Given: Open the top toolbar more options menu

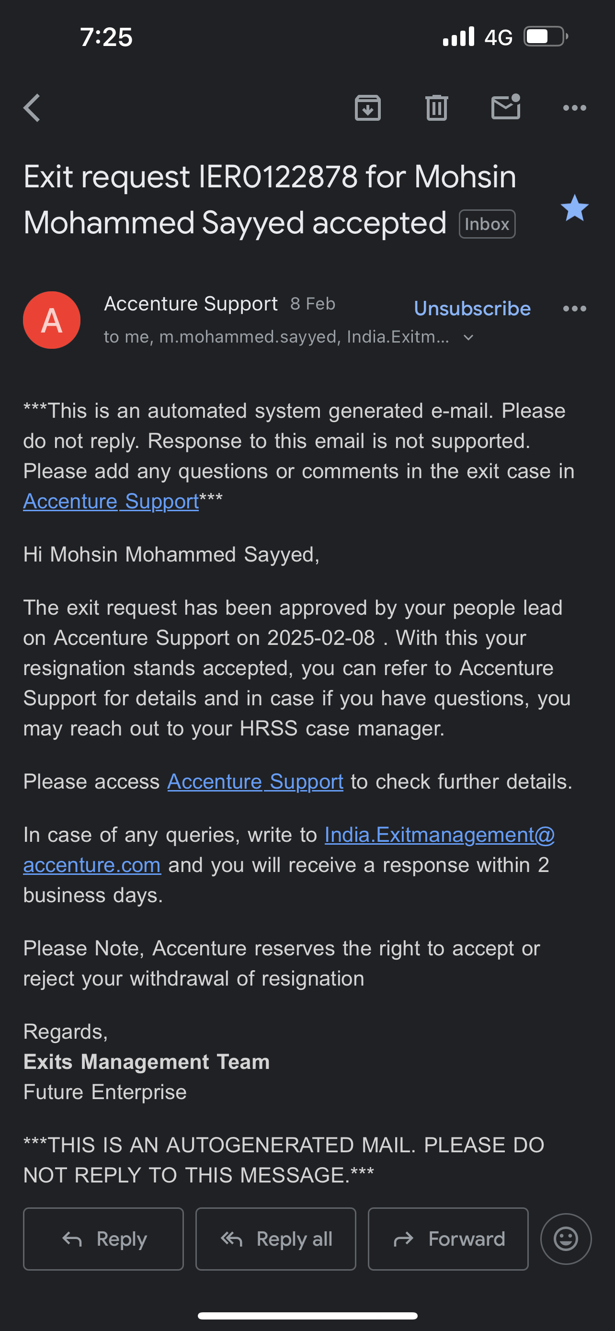Looking at the screenshot, I should (x=574, y=108).
